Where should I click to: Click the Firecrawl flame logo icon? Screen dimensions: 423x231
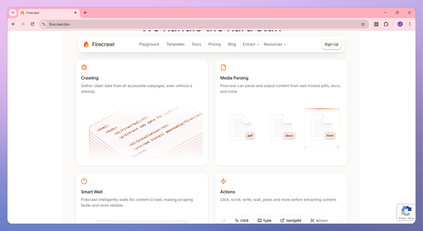click(86, 44)
